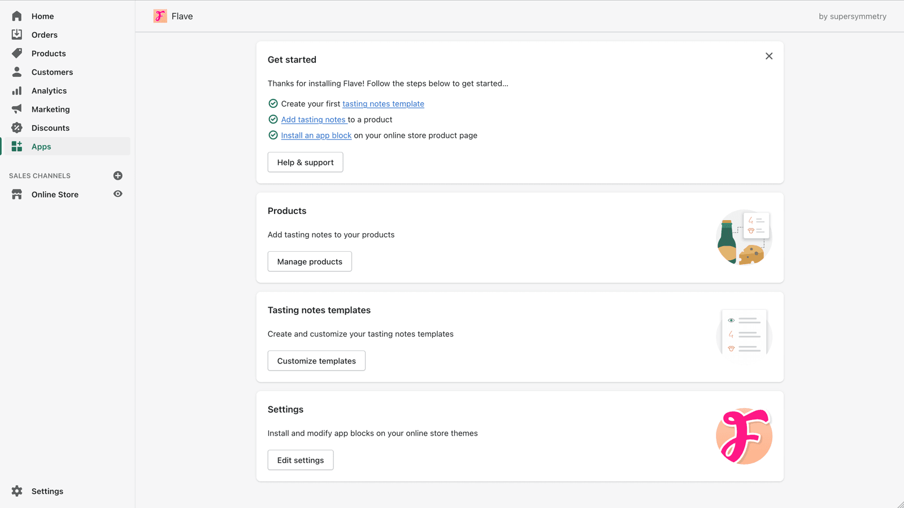Open Analytics using its bar-chart icon

point(16,90)
